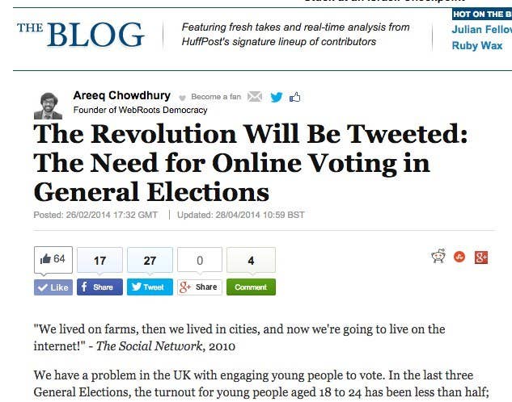
Task: Click the Google Plus Share button
Action: (200, 287)
